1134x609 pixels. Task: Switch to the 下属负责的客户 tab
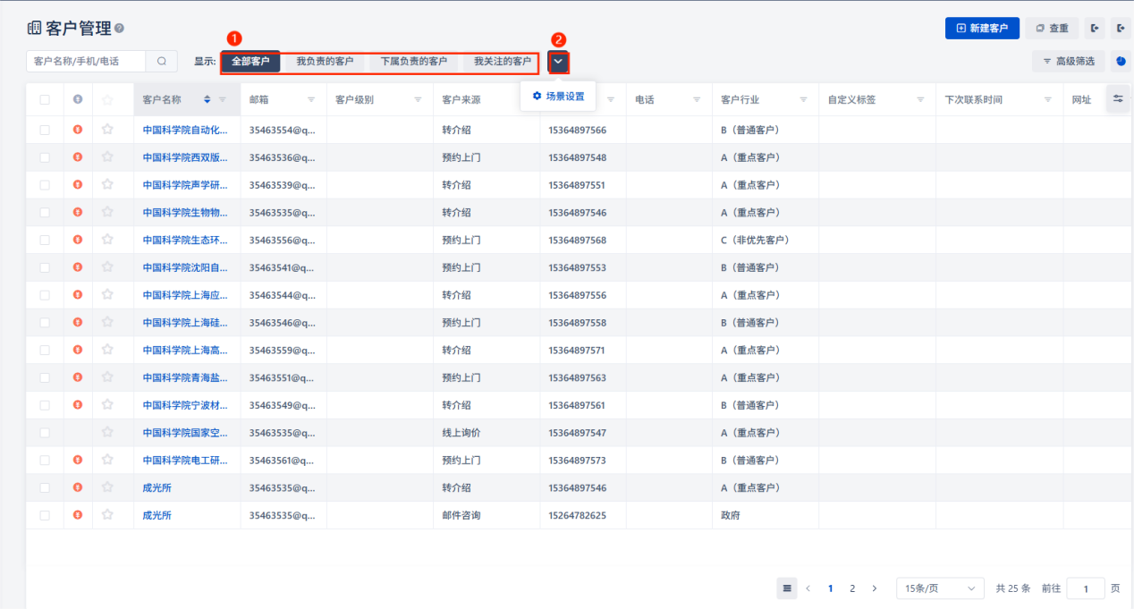pos(414,62)
